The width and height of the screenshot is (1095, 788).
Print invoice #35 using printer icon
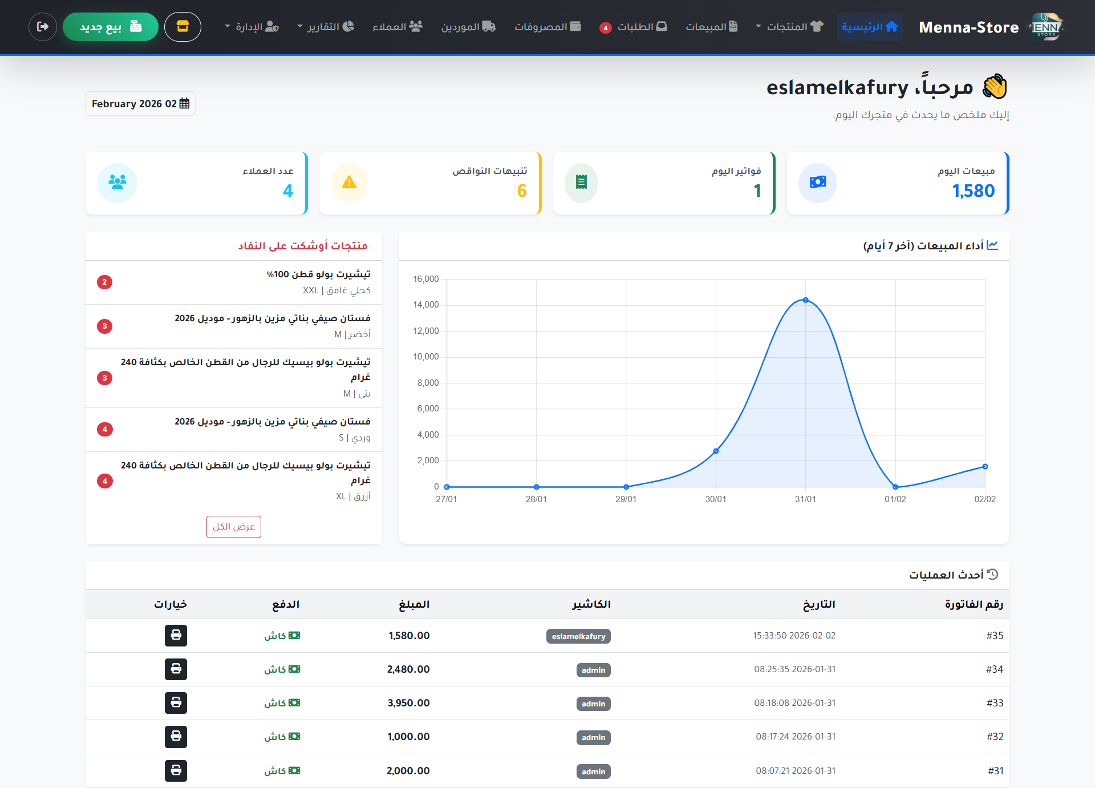176,635
